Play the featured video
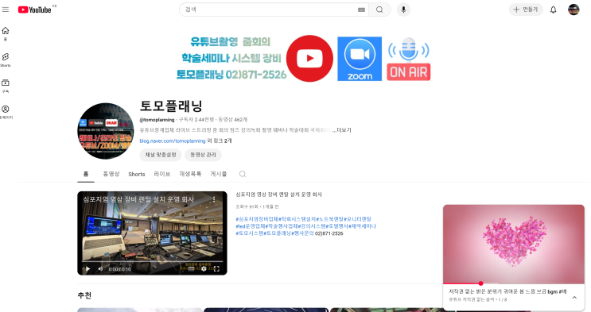The image size is (591, 312). [87, 268]
